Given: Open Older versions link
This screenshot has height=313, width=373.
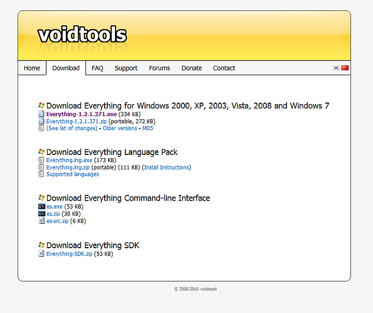Looking at the screenshot, I should click(120, 129).
